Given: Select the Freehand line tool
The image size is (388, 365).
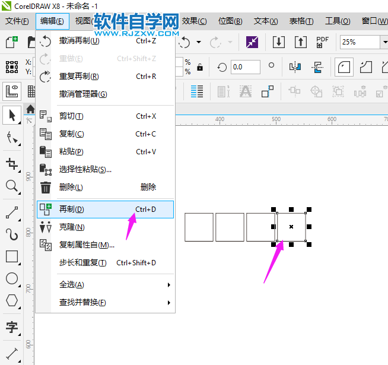Looking at the screenshot, I should coord(12,212).
